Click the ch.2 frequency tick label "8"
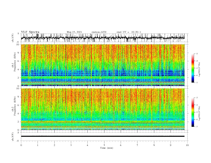This screenshot has height=163, width=211. 19,97
